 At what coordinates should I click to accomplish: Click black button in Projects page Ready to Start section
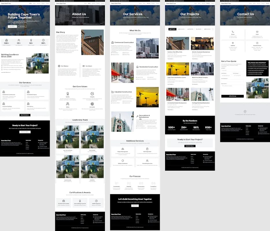point(190,146)
